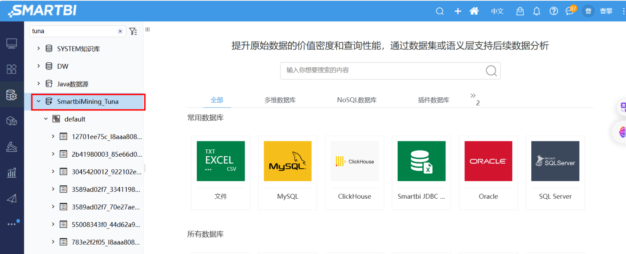Screen dimensions: 626x254
Task: Open the help question mark icon
Action: 554,11
